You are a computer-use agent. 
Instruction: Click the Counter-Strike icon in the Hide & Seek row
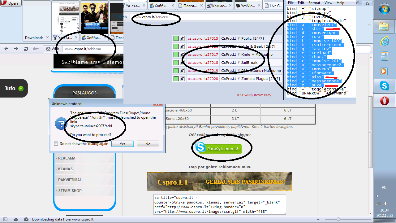tap(183, 46)
